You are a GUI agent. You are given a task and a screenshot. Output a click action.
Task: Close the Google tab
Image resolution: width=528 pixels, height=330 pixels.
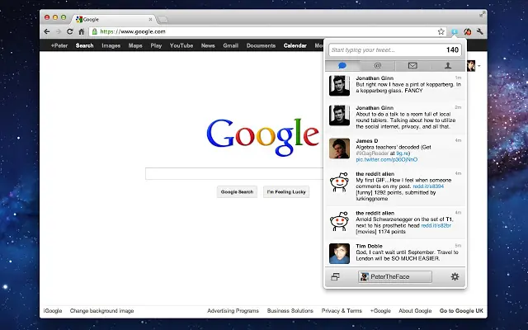pyautogui.click(x=150, y=20)
